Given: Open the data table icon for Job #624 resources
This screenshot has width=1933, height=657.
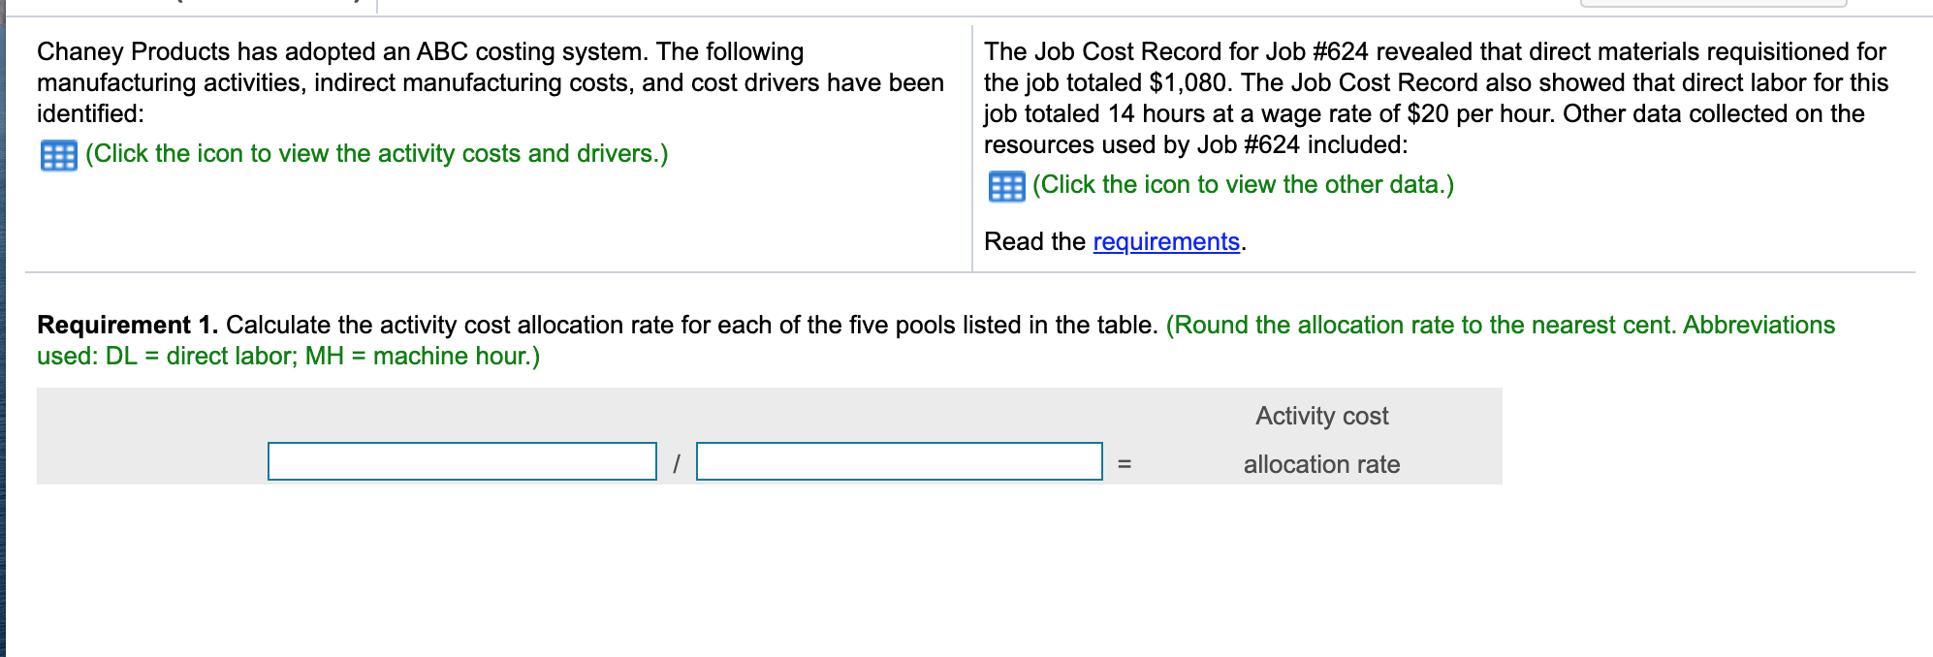Looking at the screenshot, I should (x=1006, y=185).
